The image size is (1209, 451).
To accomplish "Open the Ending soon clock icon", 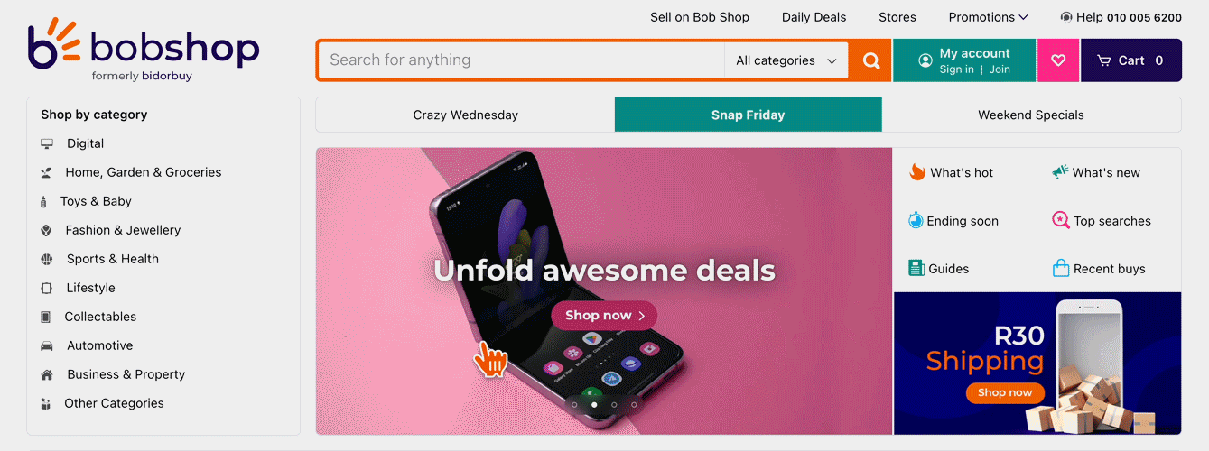I will click(916, 220).
